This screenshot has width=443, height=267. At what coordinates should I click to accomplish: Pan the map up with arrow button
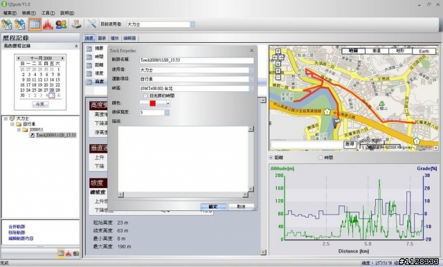tap(278, 51)
